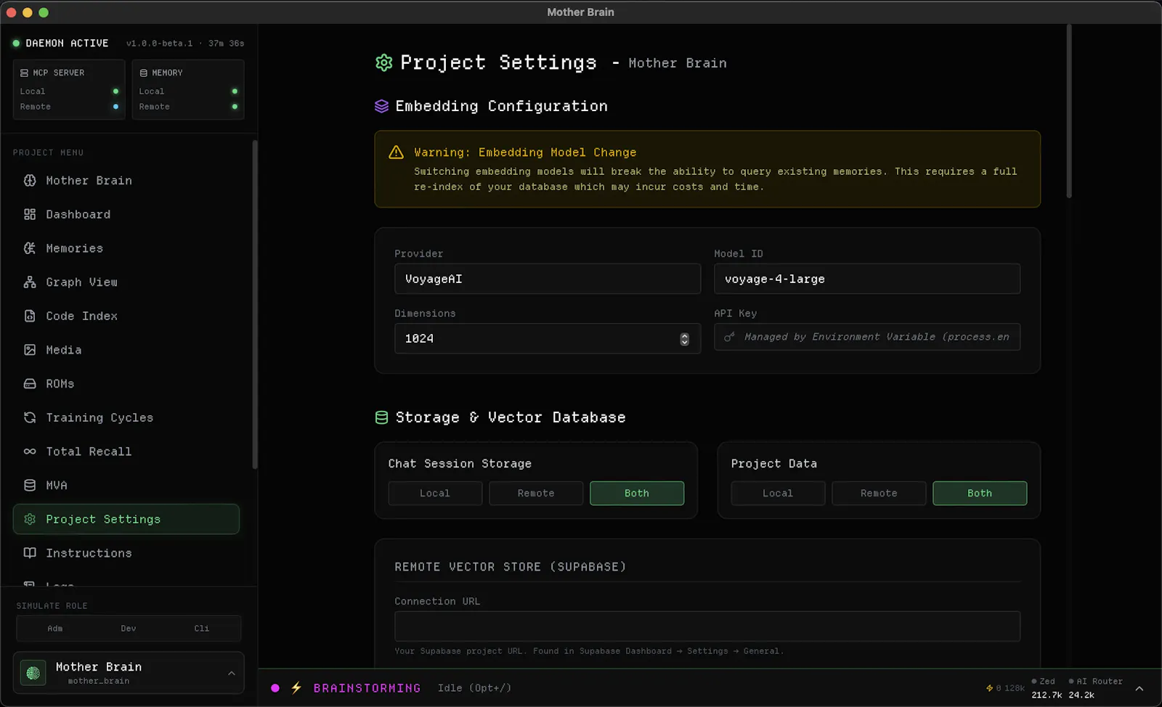The height and width of the screenshot is (707, 1162).
Task: Switch simulated role to Dev
Action: (x=129, y=629)
